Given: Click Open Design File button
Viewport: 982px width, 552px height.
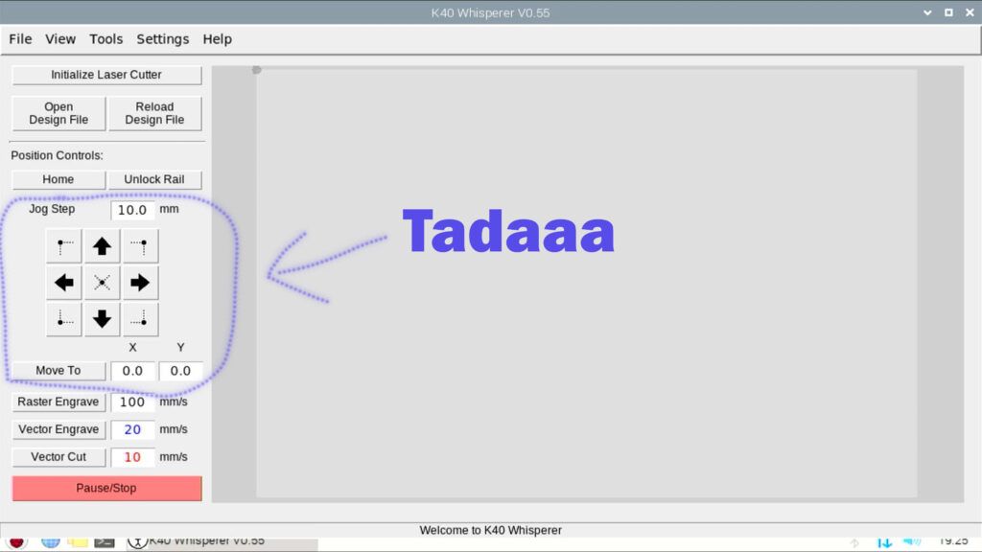Looking at the screenshot, I should [x=58, y=113].
